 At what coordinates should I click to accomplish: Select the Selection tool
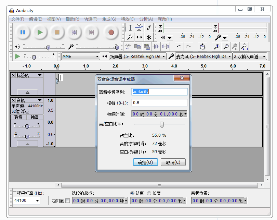click(130, 28)
